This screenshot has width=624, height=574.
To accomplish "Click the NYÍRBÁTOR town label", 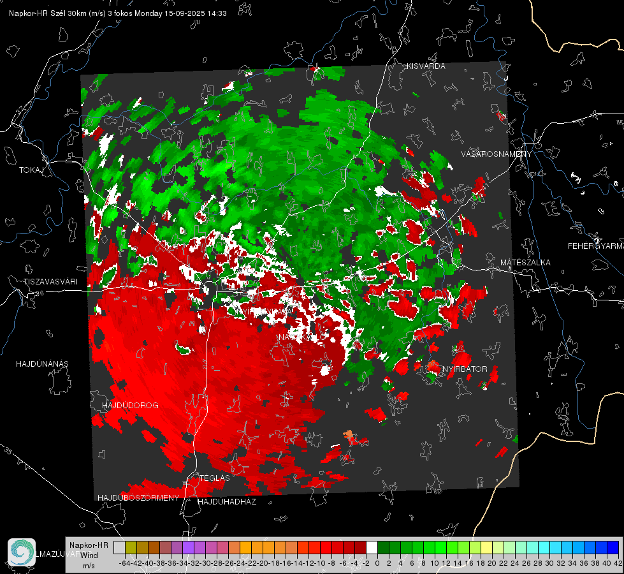I will [x=465, y=369].
